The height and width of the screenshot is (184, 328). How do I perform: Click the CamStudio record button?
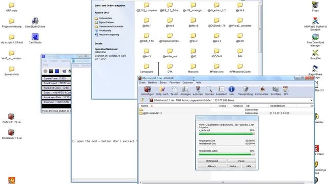[45, 71]
